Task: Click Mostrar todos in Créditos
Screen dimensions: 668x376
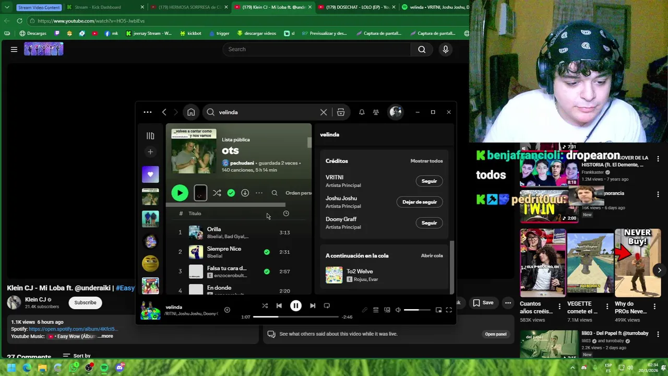Action: pos(426,161)
